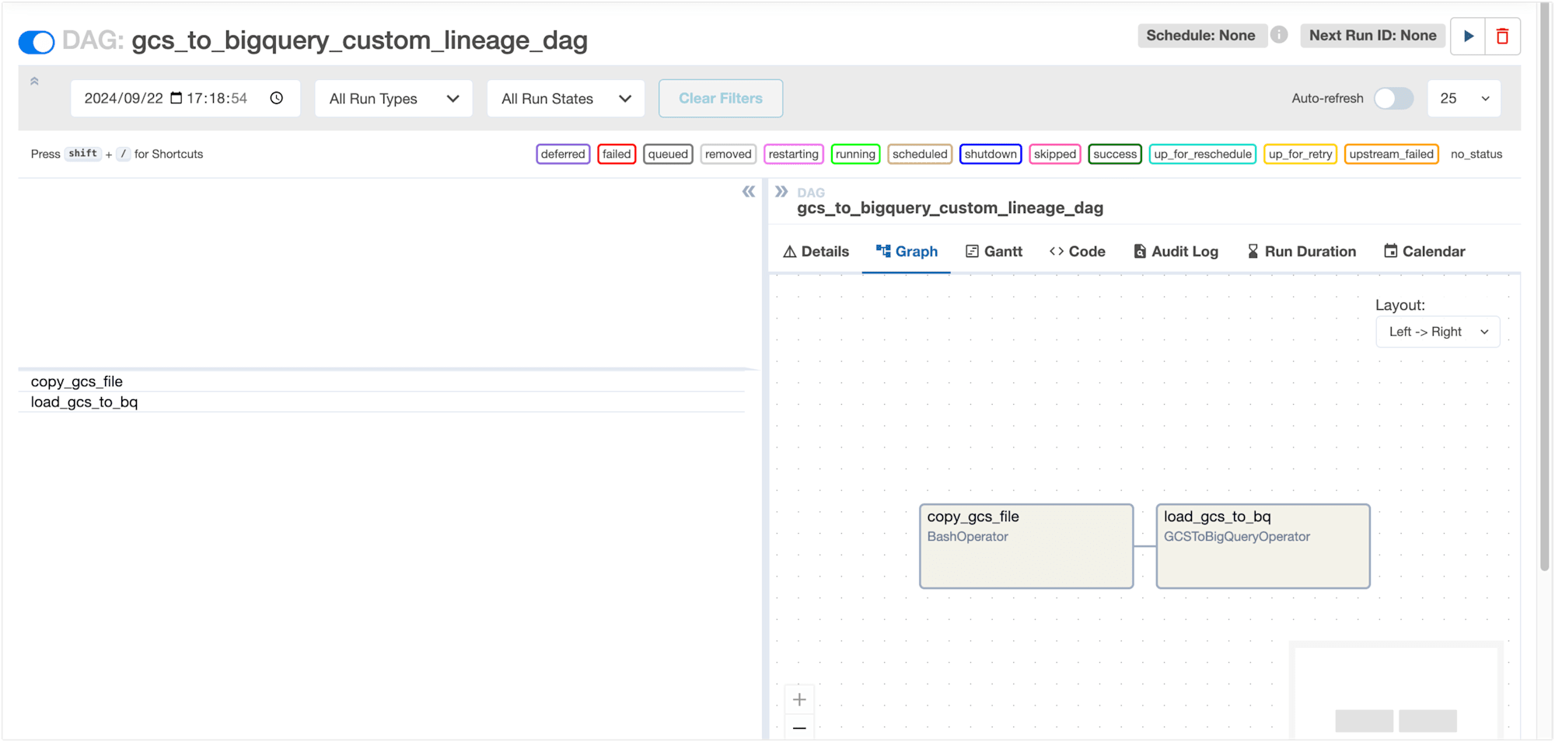Click the success status legend badge

[x=1115, y=154]
